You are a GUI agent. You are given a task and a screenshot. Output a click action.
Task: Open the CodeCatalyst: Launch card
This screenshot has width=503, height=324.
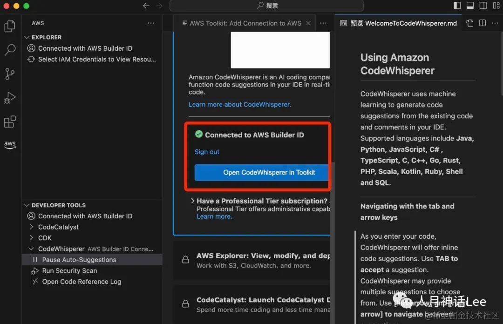[252, 304]
